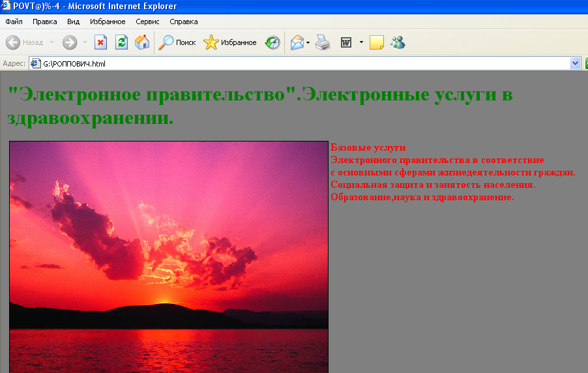
Task: Click the address field G:\РОППОВИЧ.html
Action: 299,63
